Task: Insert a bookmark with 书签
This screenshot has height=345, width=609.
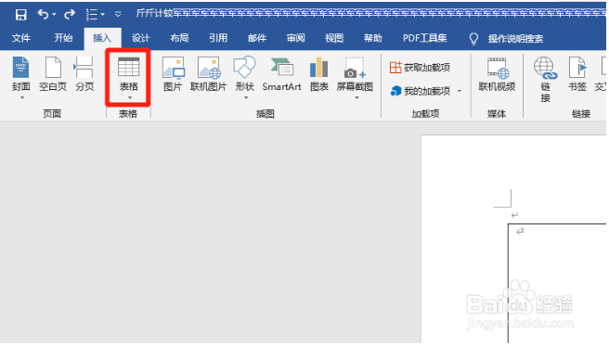Action: [x=577, y=74]
